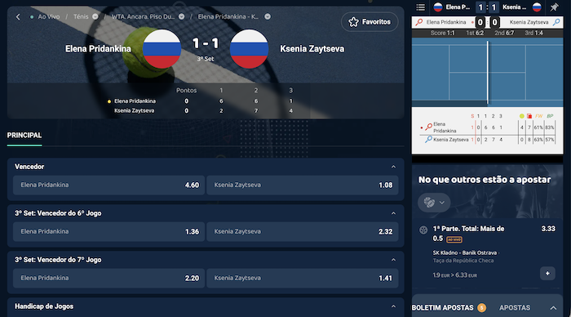Image resolution: width=571 pixels, height=317 pixels.
Task: Click the FW stat column header
Action: 538,116
